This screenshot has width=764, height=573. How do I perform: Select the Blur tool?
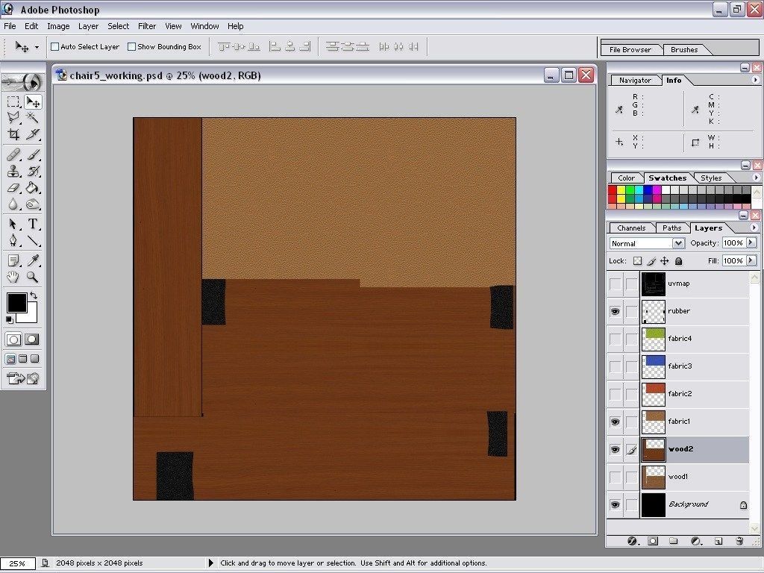(x=13, y=204)
